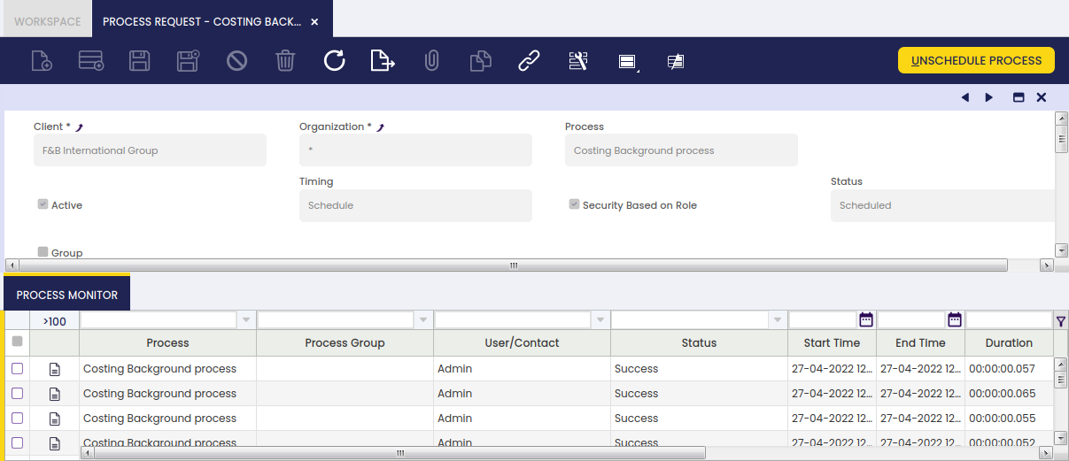Select the Process Monitor tab
The height and width of the screenshot is (461, 1069).
67,295
